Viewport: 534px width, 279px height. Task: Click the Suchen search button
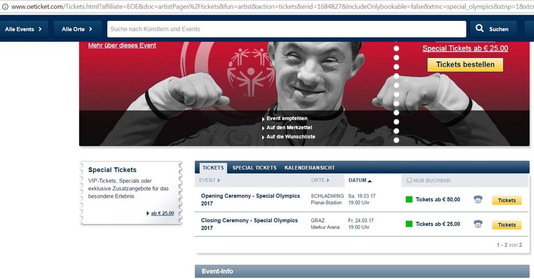point(493,29)
